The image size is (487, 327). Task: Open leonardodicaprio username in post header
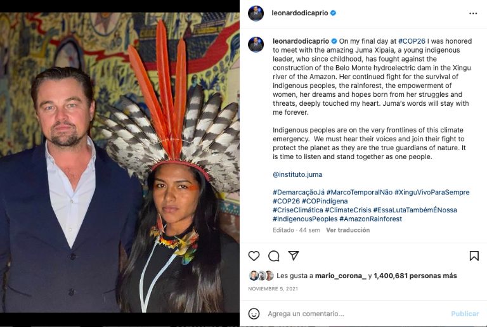point(299,13)
